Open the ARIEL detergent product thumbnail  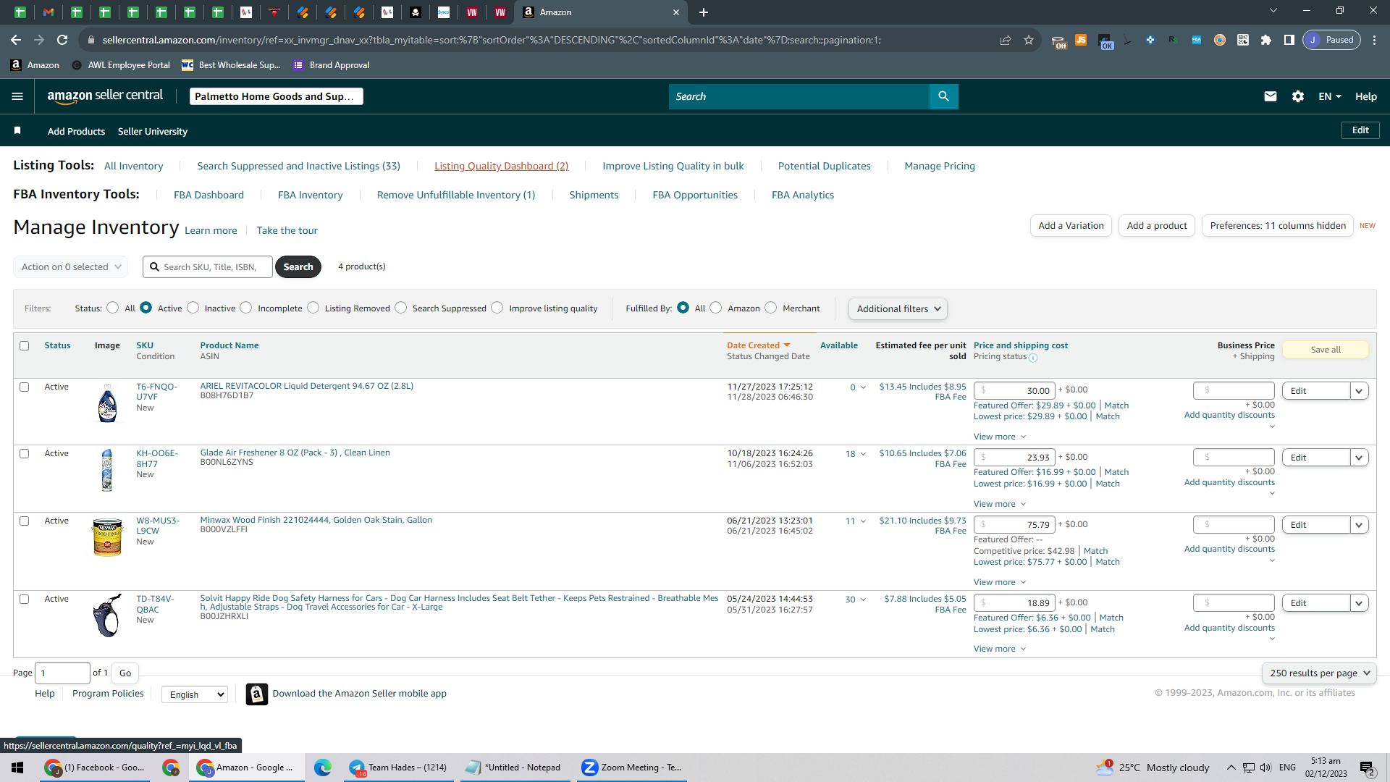(x=107, y=403)
